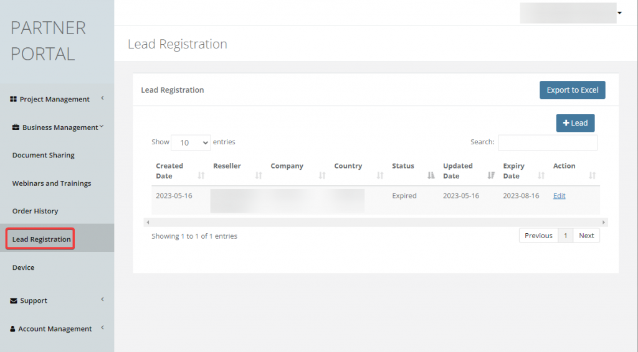The height and width of the screenshot is (352, 638).
Task: Open Webinars and Trainings menu item
Action: click(52, 183)
